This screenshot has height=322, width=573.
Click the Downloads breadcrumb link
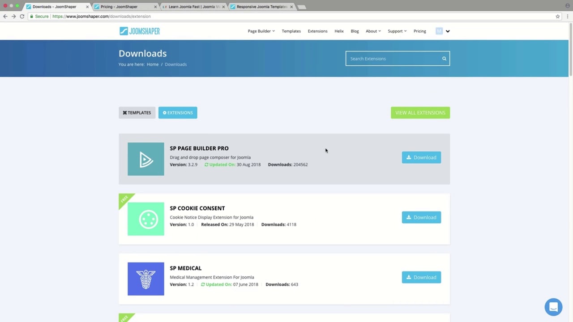(x=175, y=64)
